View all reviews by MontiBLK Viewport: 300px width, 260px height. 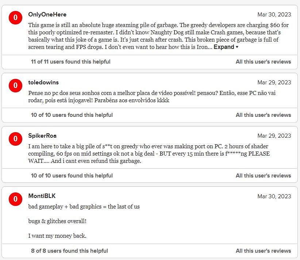coord(263,251)
